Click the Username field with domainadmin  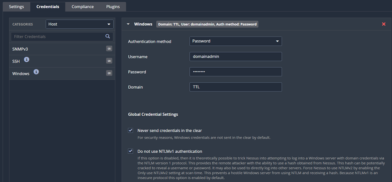pos(236,56)
